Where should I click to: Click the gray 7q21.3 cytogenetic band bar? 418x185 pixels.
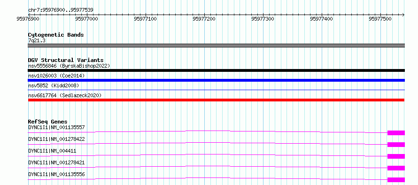[x=216, y=46]
